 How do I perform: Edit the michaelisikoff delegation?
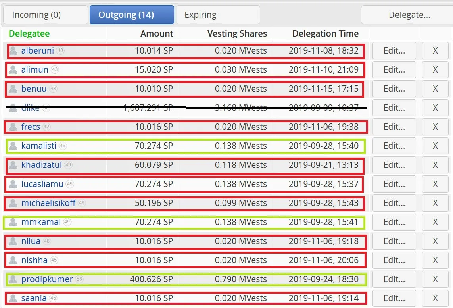coord(394,203)
